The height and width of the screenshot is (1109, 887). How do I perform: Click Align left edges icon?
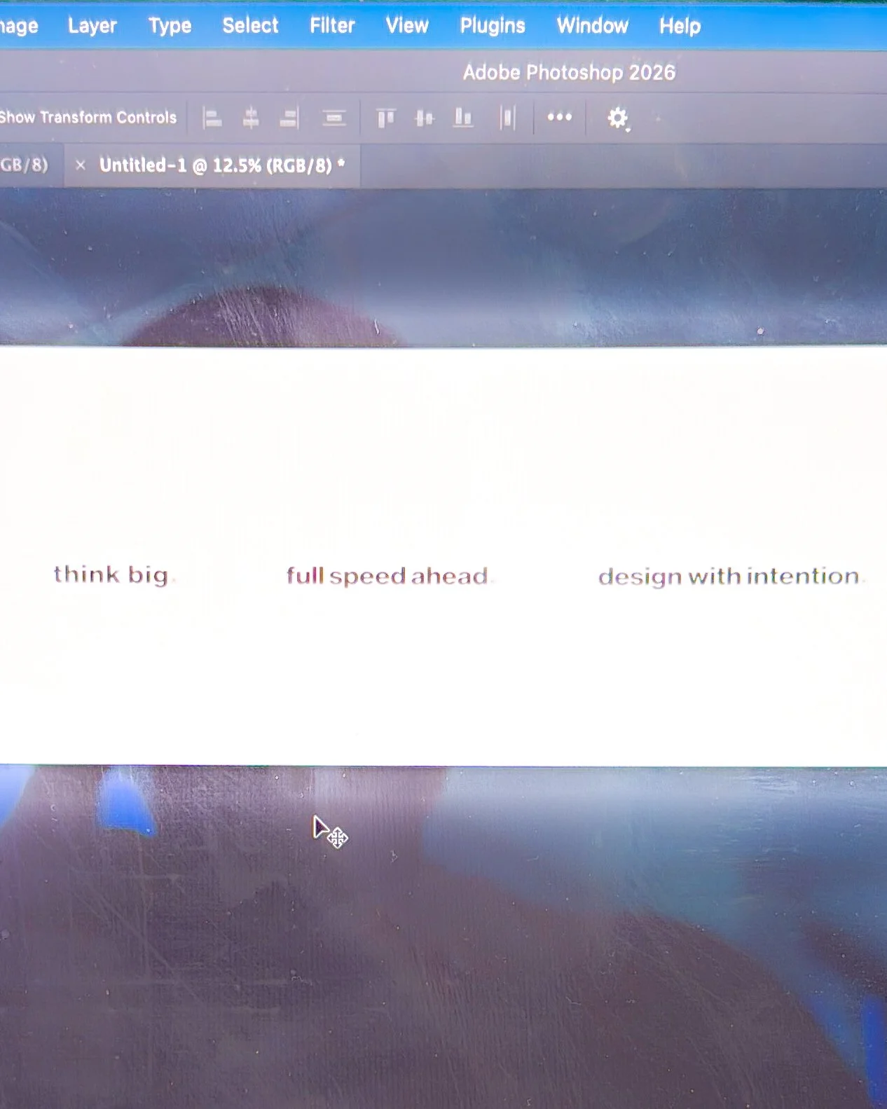click(212, 118)
